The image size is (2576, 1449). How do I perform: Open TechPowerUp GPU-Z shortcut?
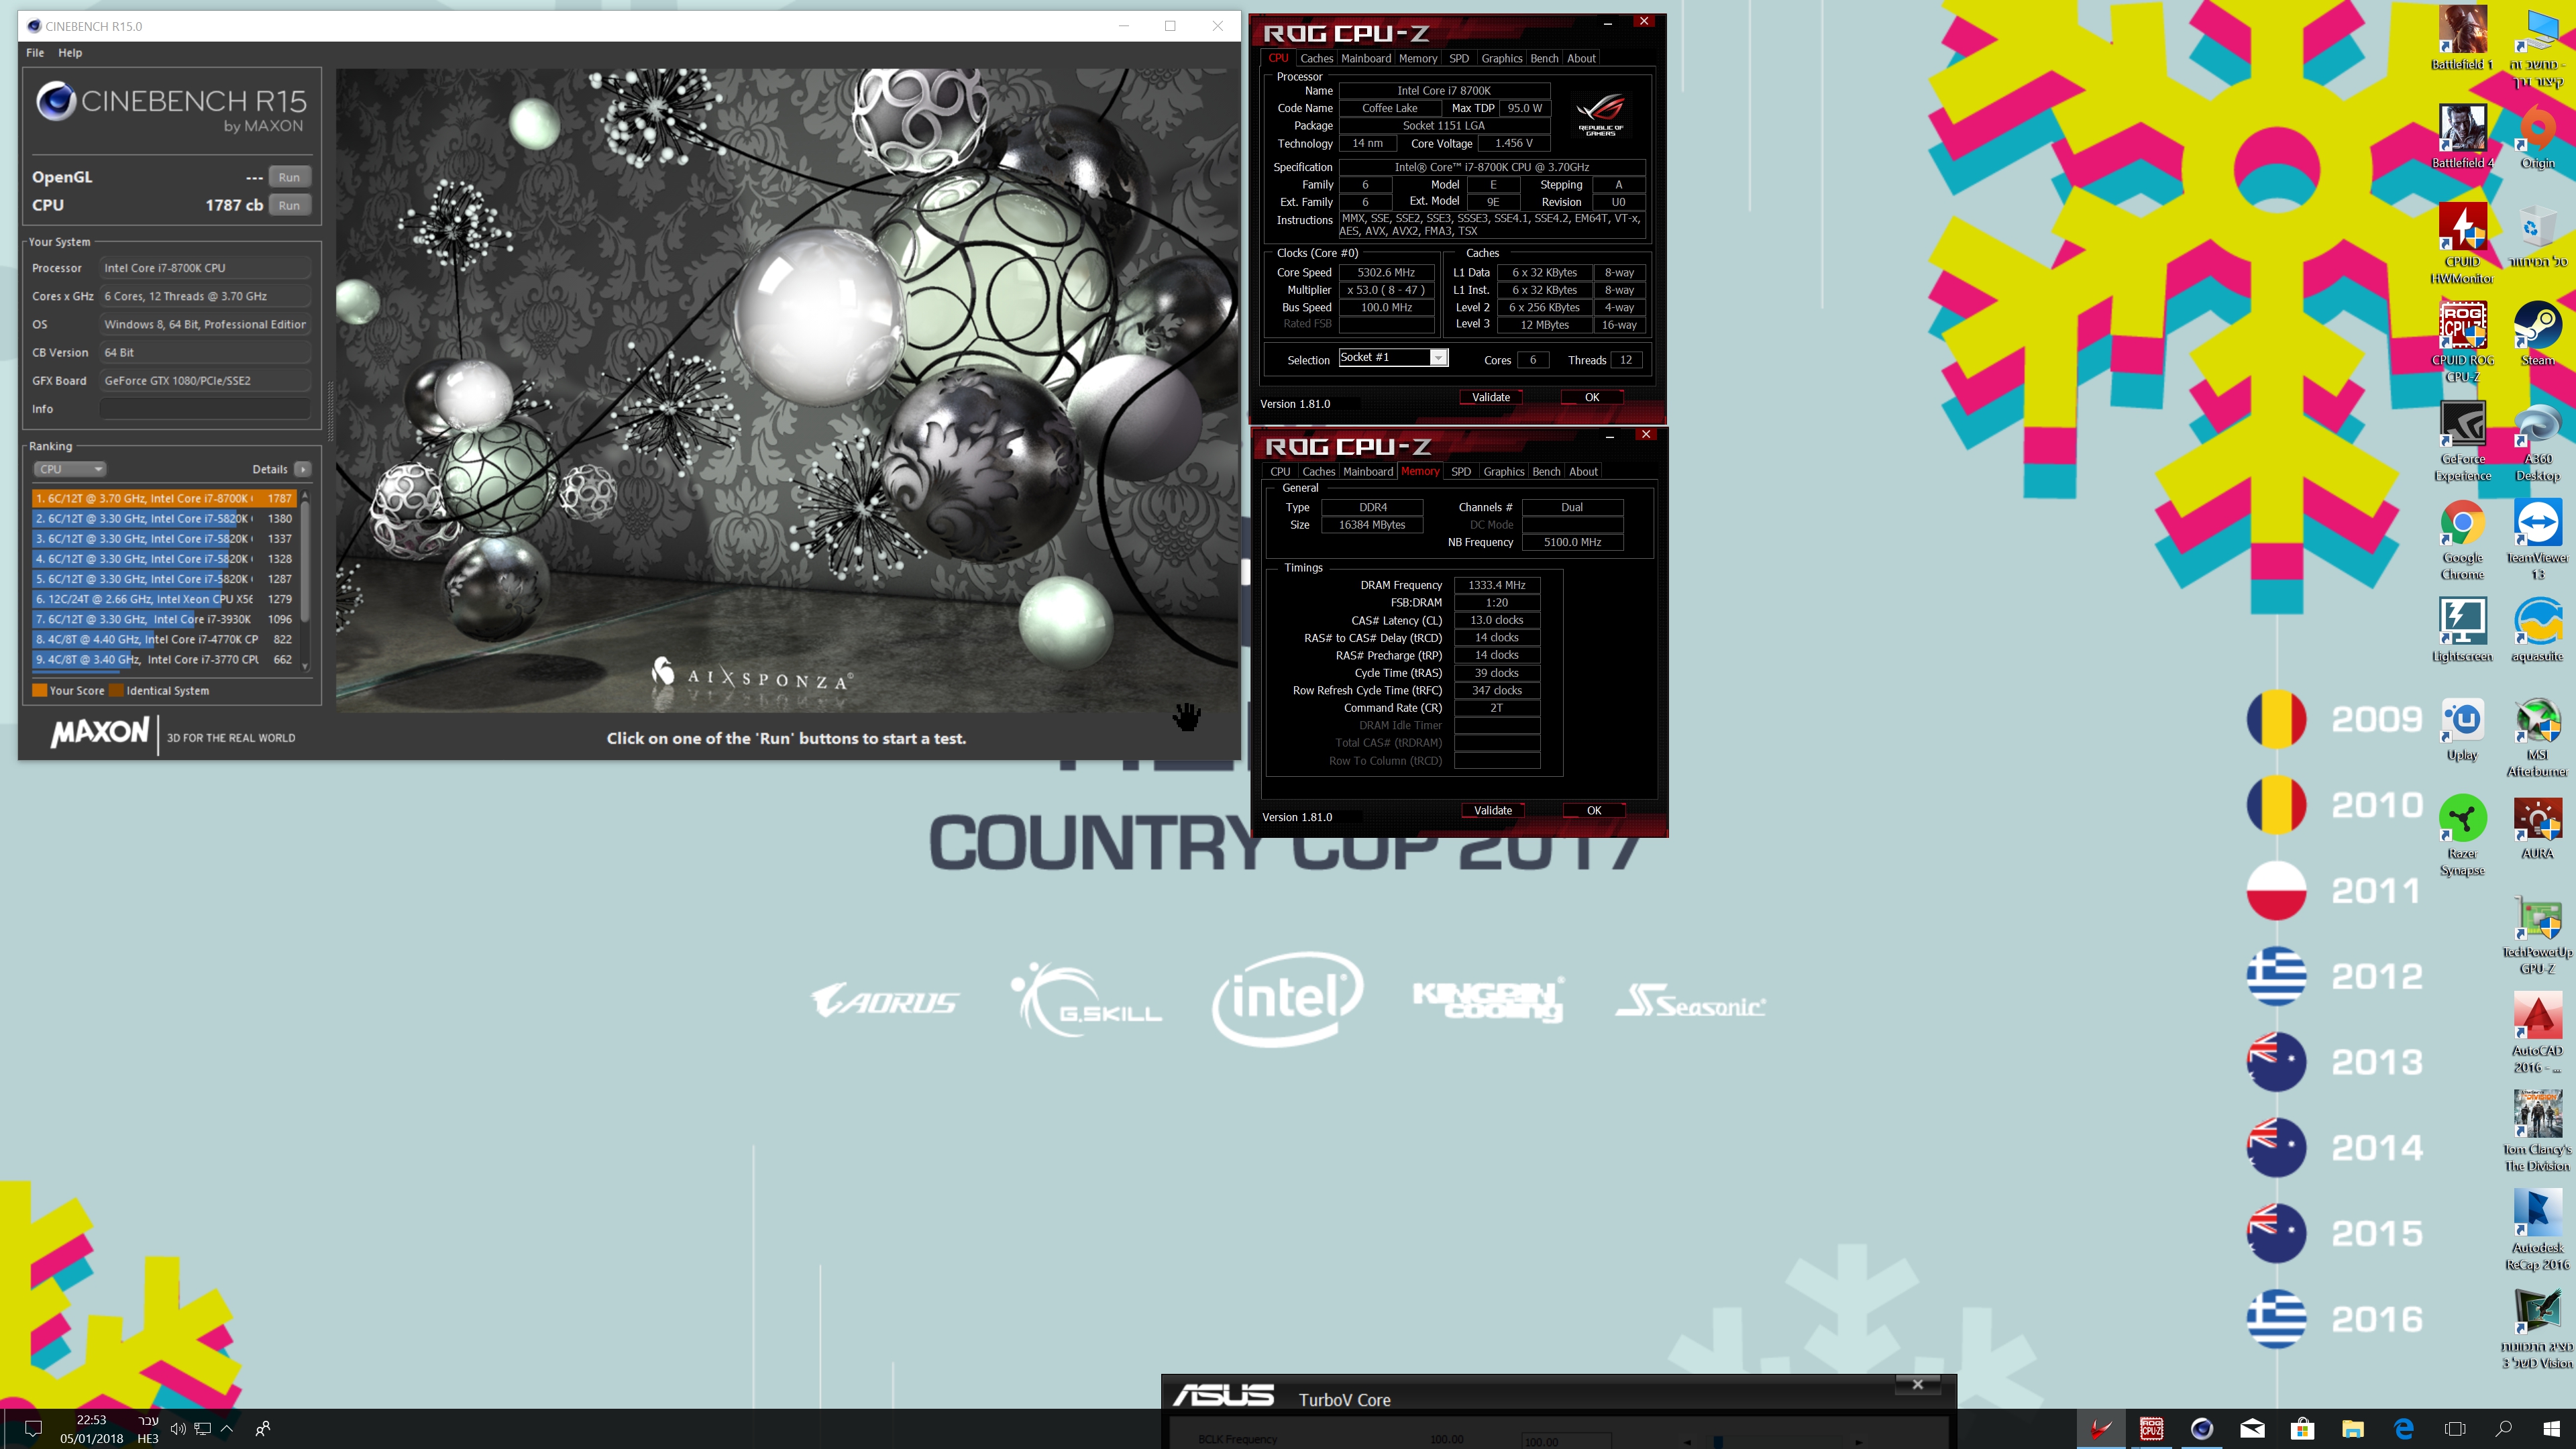2537,935
